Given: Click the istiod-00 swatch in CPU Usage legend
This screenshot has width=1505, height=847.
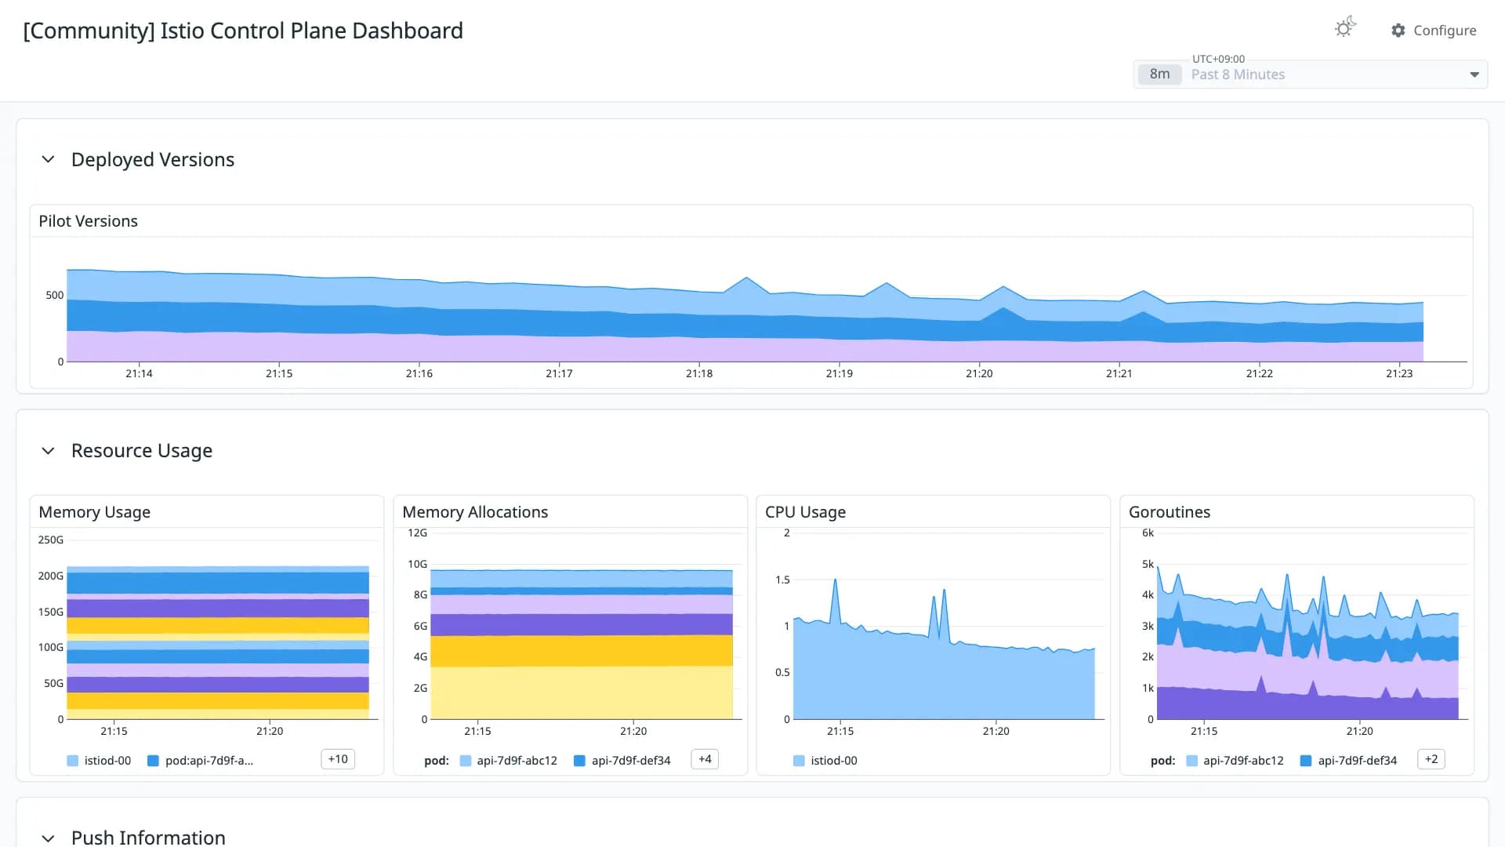Looking at the screenshot, I should [799, 761].
